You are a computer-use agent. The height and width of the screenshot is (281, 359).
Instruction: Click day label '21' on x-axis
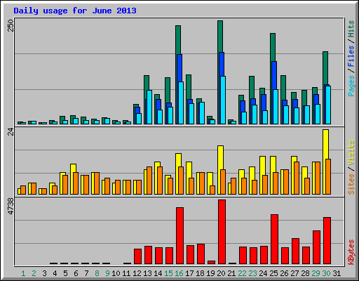pos(231,273)
